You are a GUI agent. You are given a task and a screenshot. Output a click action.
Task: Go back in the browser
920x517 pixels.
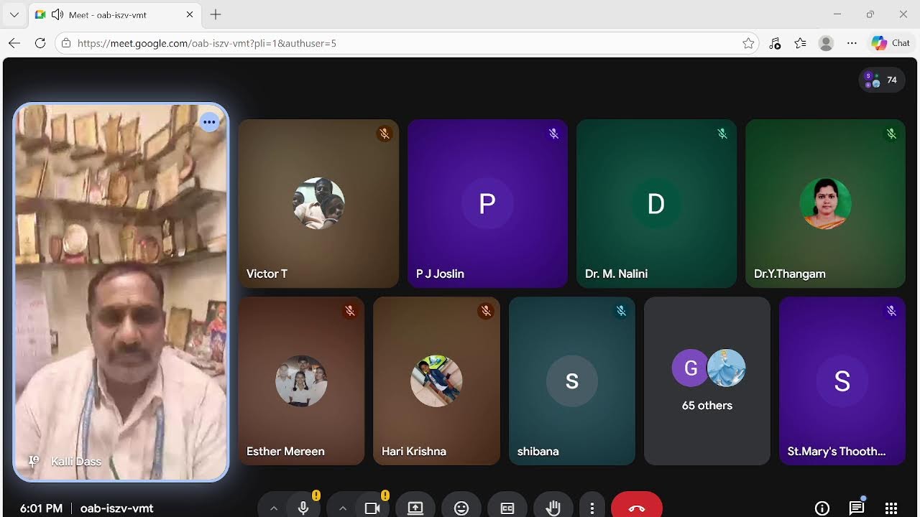coord(14,43)
